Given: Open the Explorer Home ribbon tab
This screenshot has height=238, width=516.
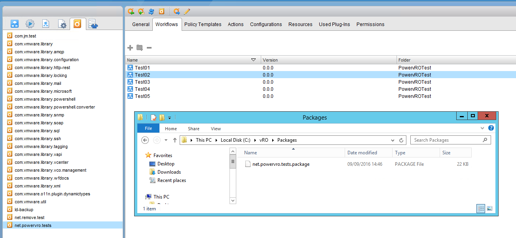Looking at the screenshot, I should click(x=171, y=129).
